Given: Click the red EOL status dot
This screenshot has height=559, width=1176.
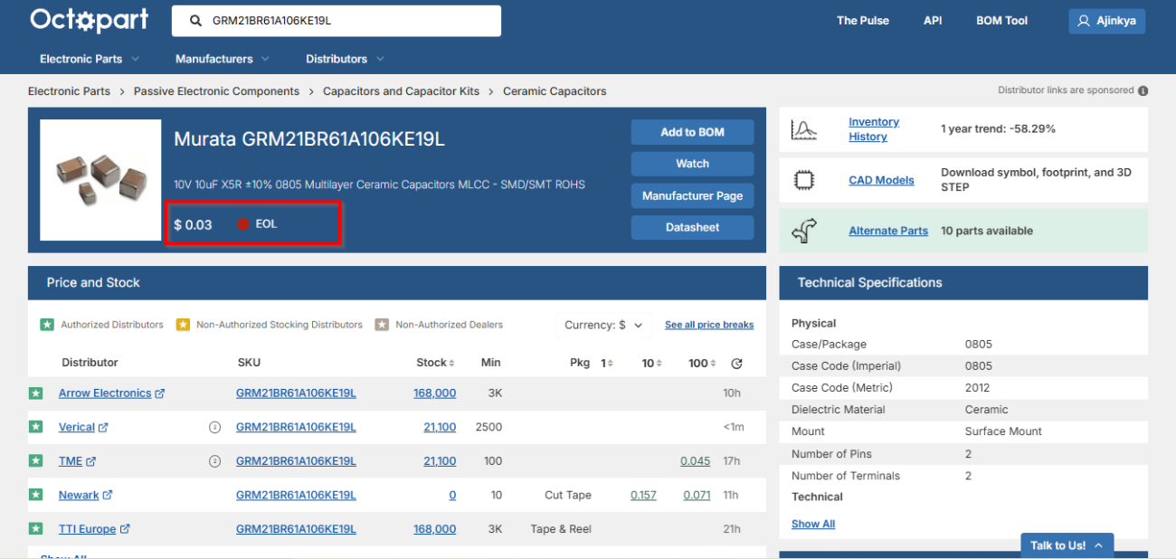Looking at the screenshot, I should pyautogui.click(x=242, y=224).
